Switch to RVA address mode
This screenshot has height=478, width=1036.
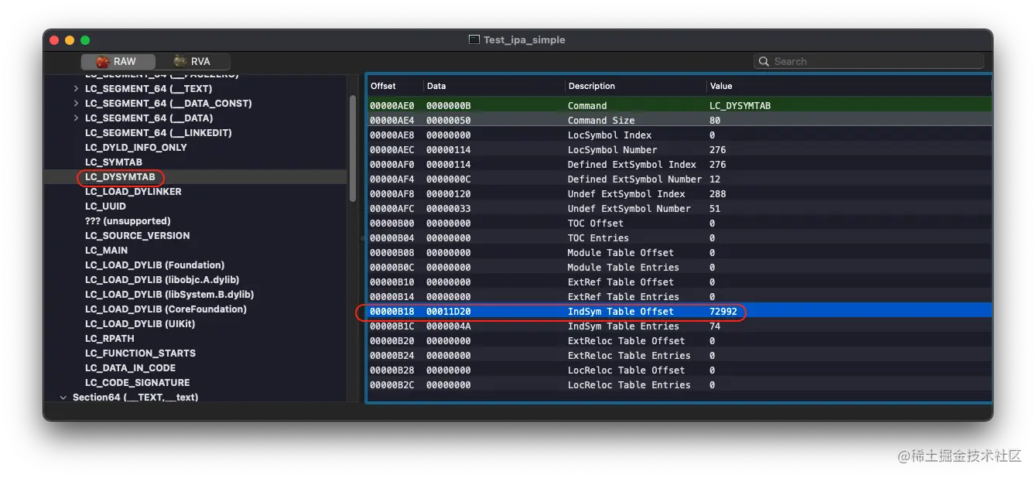click(x=193, y=62)
